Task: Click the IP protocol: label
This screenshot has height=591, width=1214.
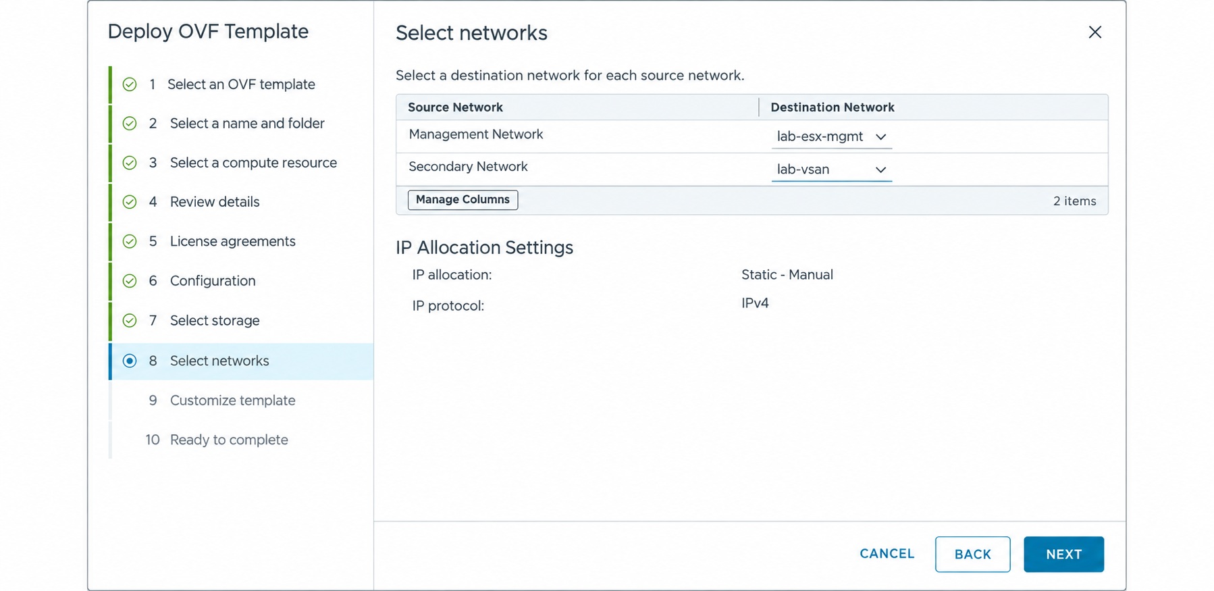Action: [x=448, y=306]
